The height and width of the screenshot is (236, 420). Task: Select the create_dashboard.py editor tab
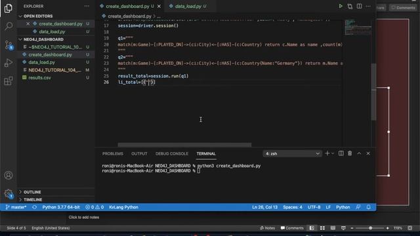tap(127, 6)
